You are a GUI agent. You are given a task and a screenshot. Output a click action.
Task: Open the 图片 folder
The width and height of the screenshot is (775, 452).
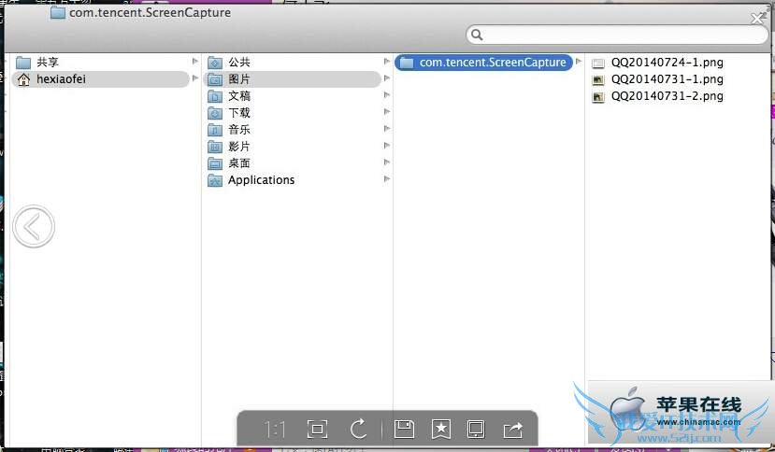(x=292, y=79)
